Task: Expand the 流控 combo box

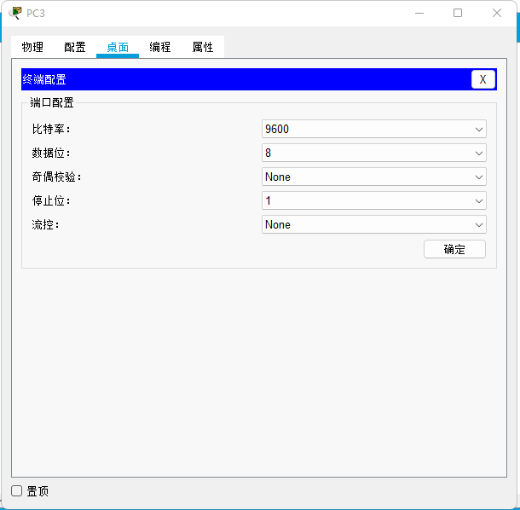Action: click(373, 224)
